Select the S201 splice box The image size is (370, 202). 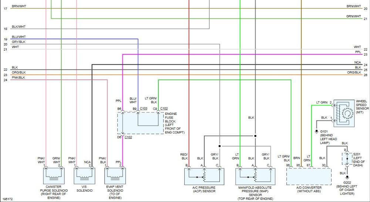(x=347, y=159)
